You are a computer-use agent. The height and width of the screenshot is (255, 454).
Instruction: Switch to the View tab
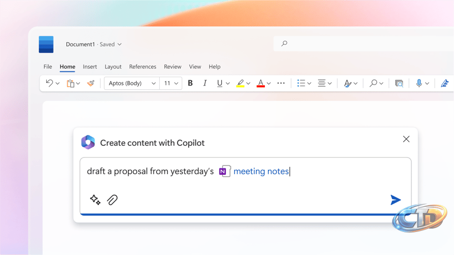[195, 67]
